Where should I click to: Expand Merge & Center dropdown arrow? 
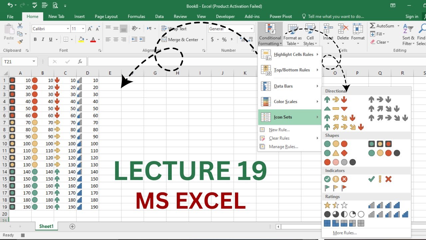pyautogui.click(x=202, y=40)
